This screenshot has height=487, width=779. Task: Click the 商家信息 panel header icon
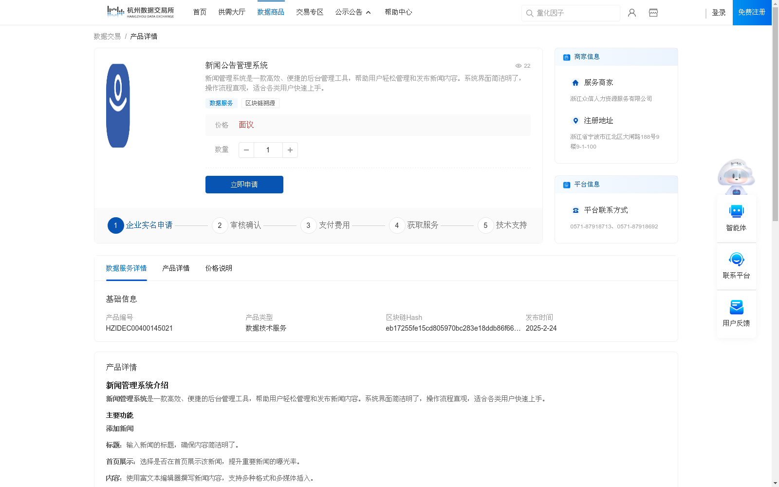point(567,57)
